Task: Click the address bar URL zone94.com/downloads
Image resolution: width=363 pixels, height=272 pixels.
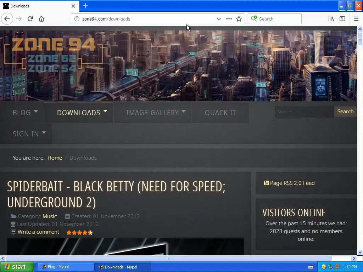Action: click(106, 19)
